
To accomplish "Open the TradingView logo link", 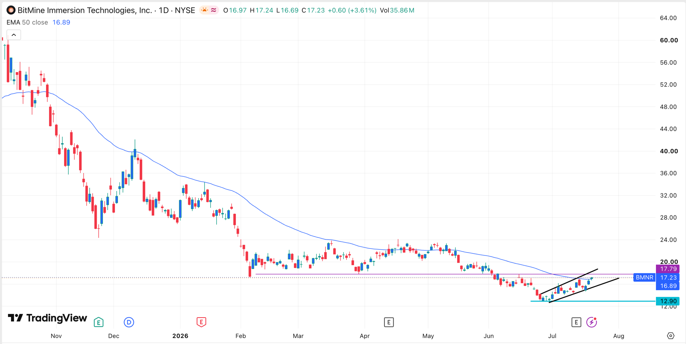I will pos(47,318).
